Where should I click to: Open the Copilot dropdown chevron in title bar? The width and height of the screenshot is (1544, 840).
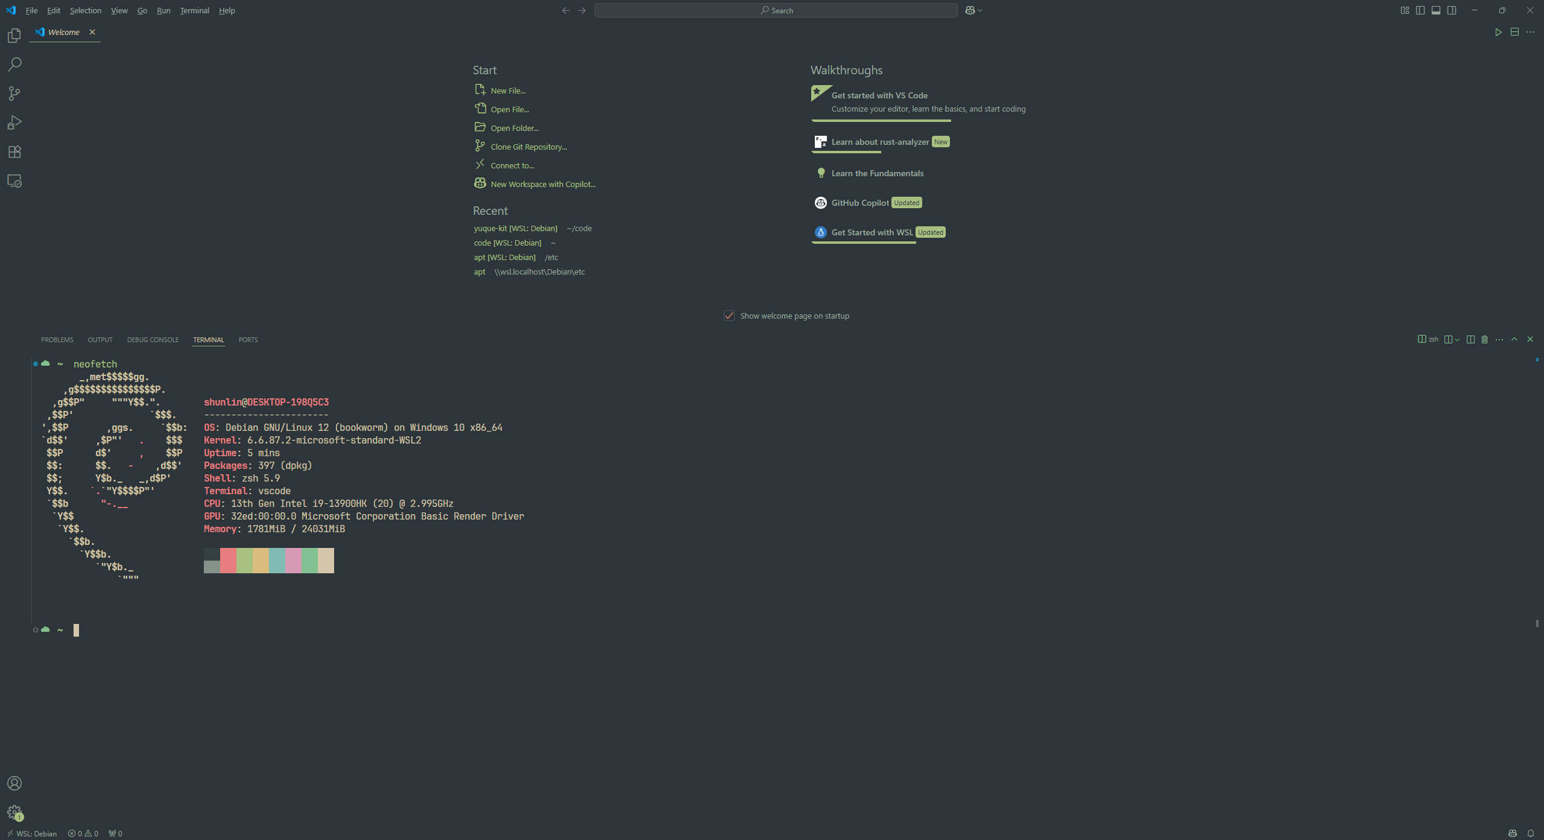pos(980,10)
